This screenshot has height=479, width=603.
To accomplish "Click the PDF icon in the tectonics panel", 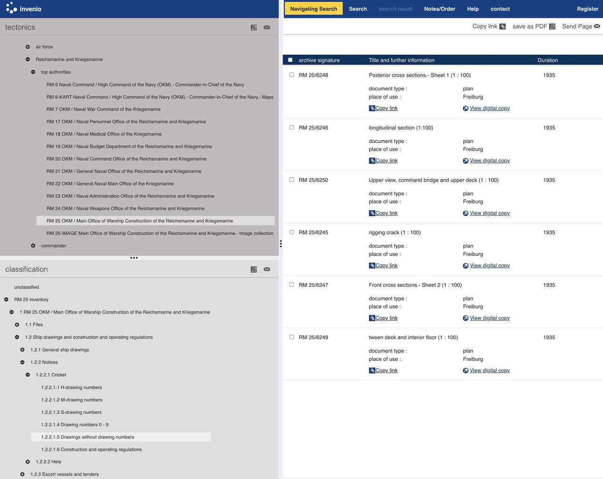I will 254,28.
